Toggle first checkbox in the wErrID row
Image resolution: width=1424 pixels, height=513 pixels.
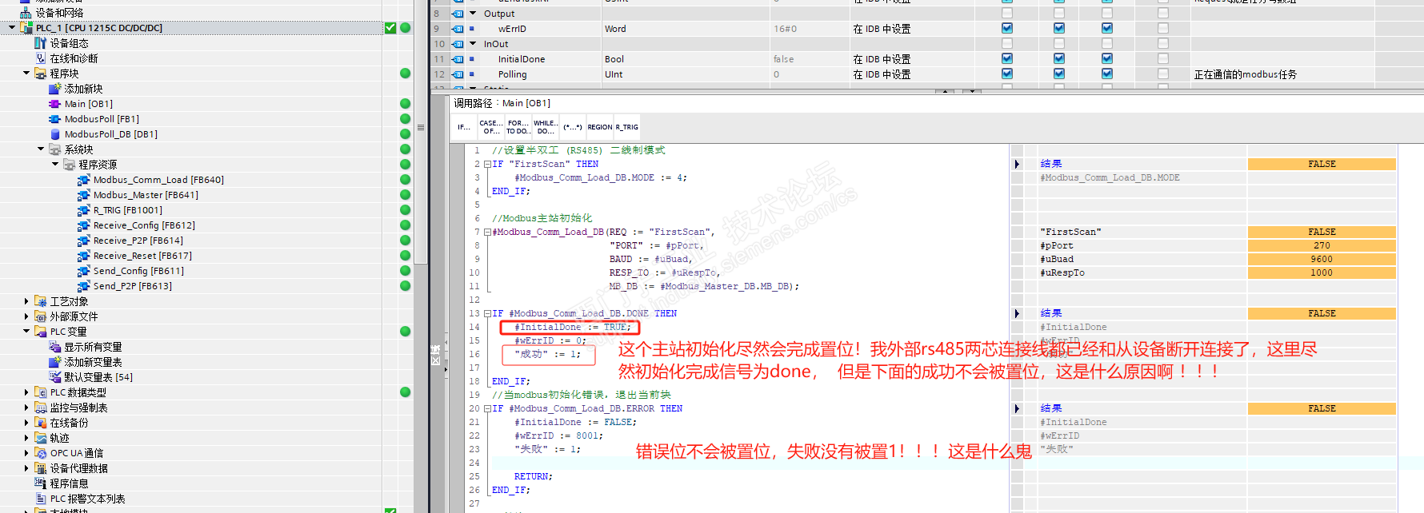click(1007, 28)
